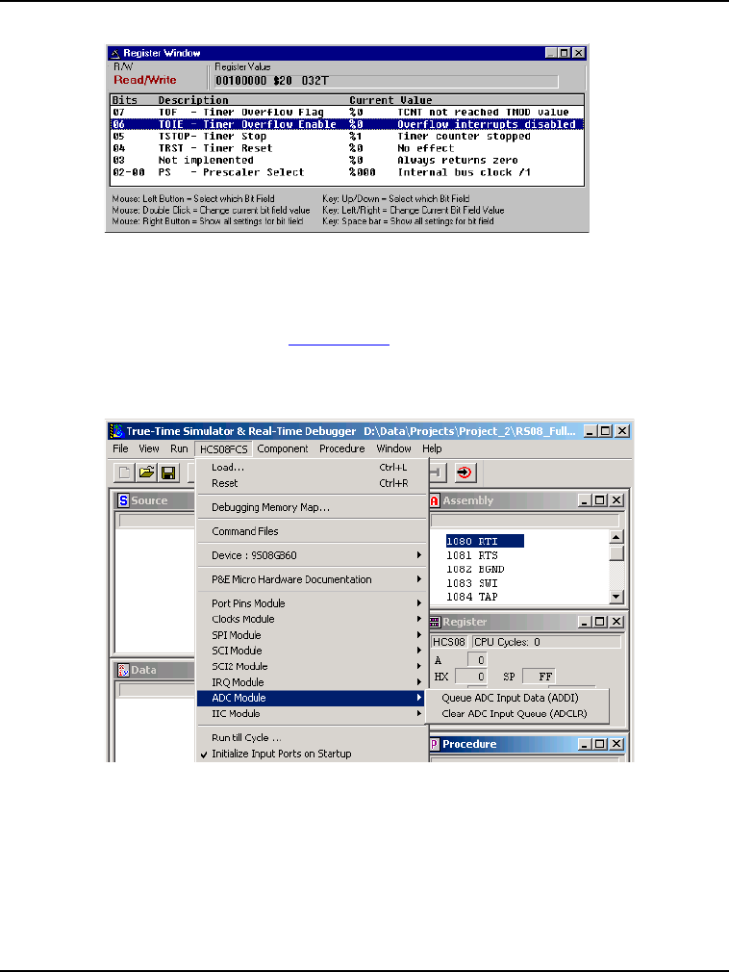Minimize the Register panel
729x972 pixels.
(x=585, y=622)
